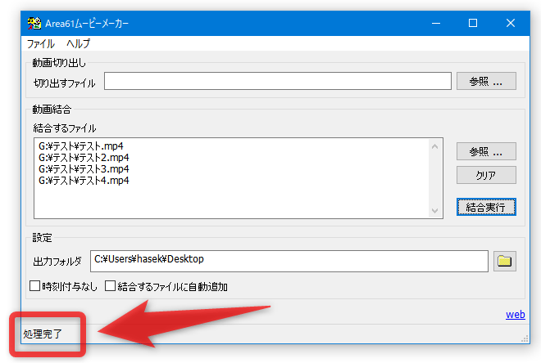Image resolution: width=541 pixels, height=363 pixels.
Task: Click the クリア button
Action: [486, 175]
